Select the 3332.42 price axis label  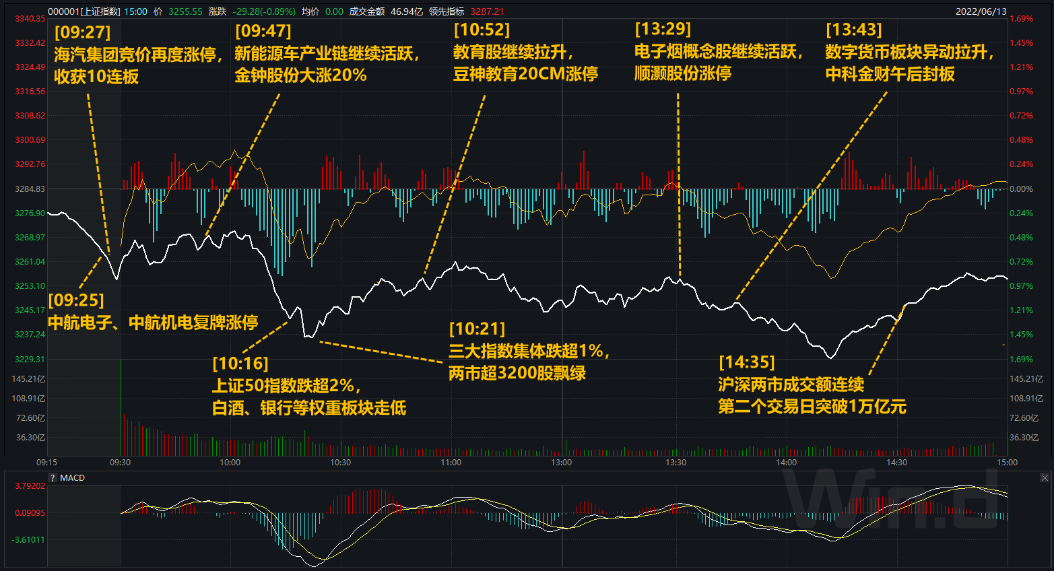pyautogui.click(x=30, y=43)
